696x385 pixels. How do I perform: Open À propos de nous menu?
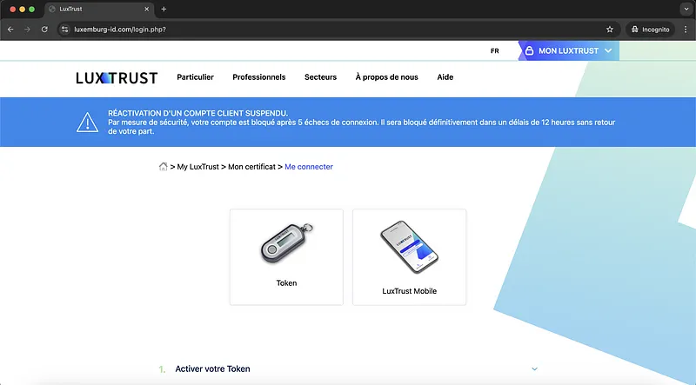tap(386, 77)
